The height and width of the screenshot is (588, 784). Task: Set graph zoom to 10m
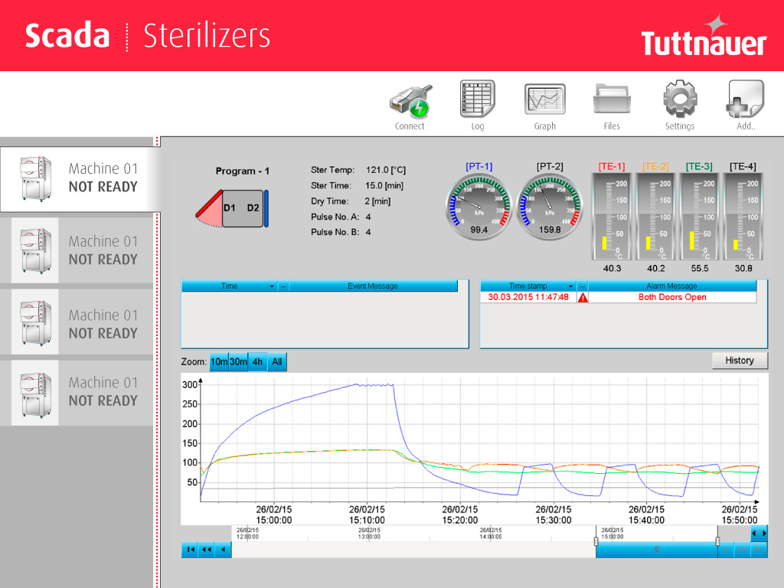pyautogui.click(x=219, y=362)
